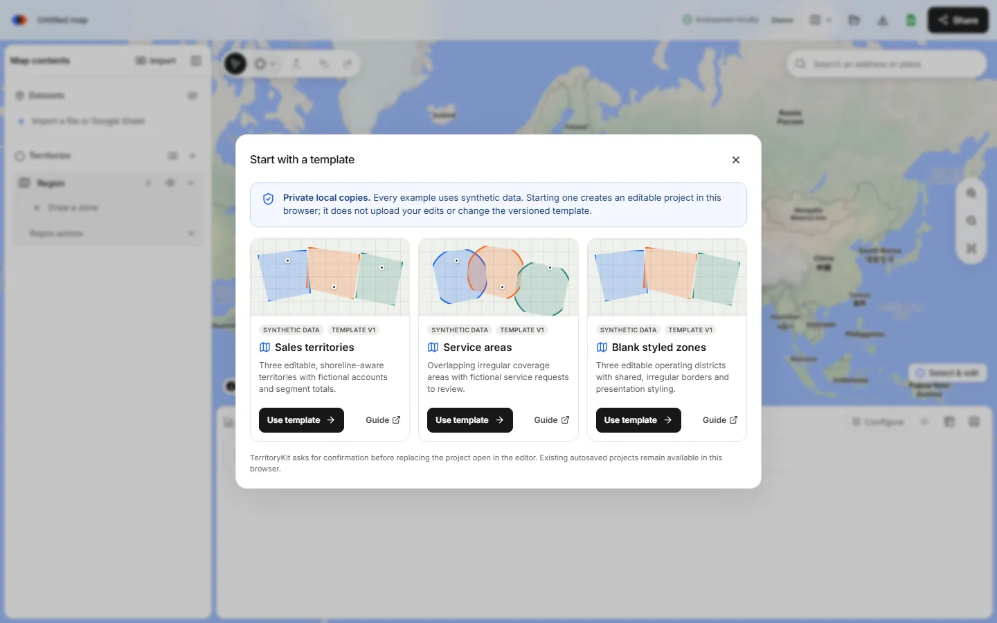Click the TerritoryKit logo in the top bar

19,20
